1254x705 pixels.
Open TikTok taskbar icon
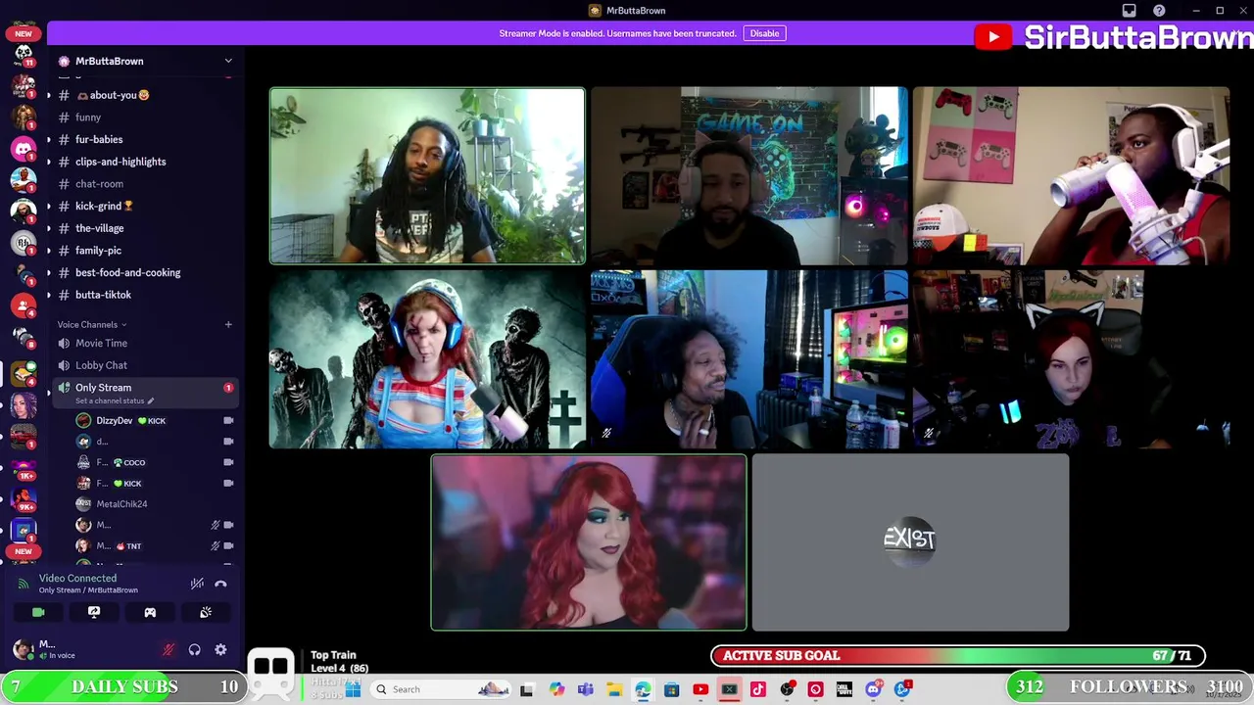[x=758, y=689]
